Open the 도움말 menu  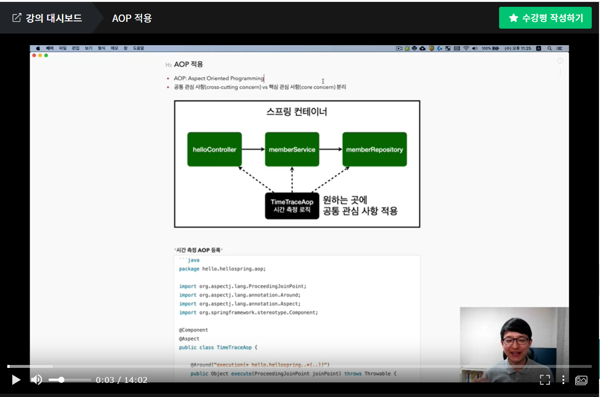138,49
